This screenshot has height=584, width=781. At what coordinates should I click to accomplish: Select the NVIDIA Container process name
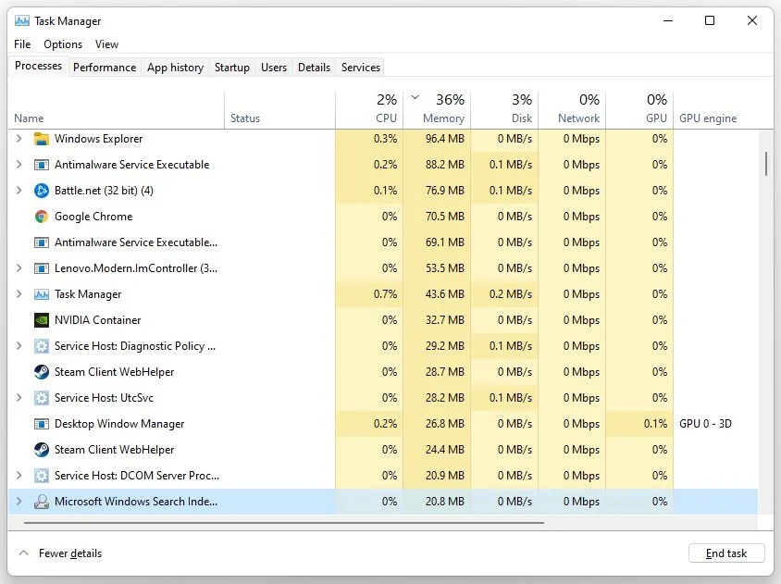click(x=98, y=320)
